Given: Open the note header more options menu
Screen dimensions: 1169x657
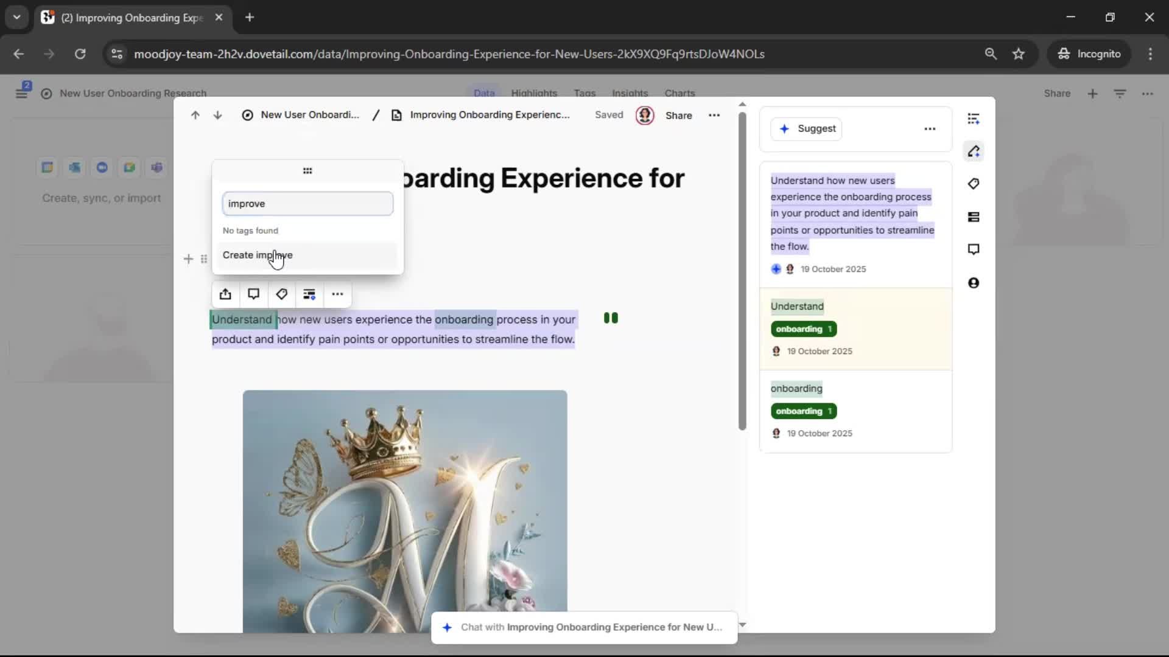Looking at the screenshot, I should pyautogui.click(x=714, y=115).
